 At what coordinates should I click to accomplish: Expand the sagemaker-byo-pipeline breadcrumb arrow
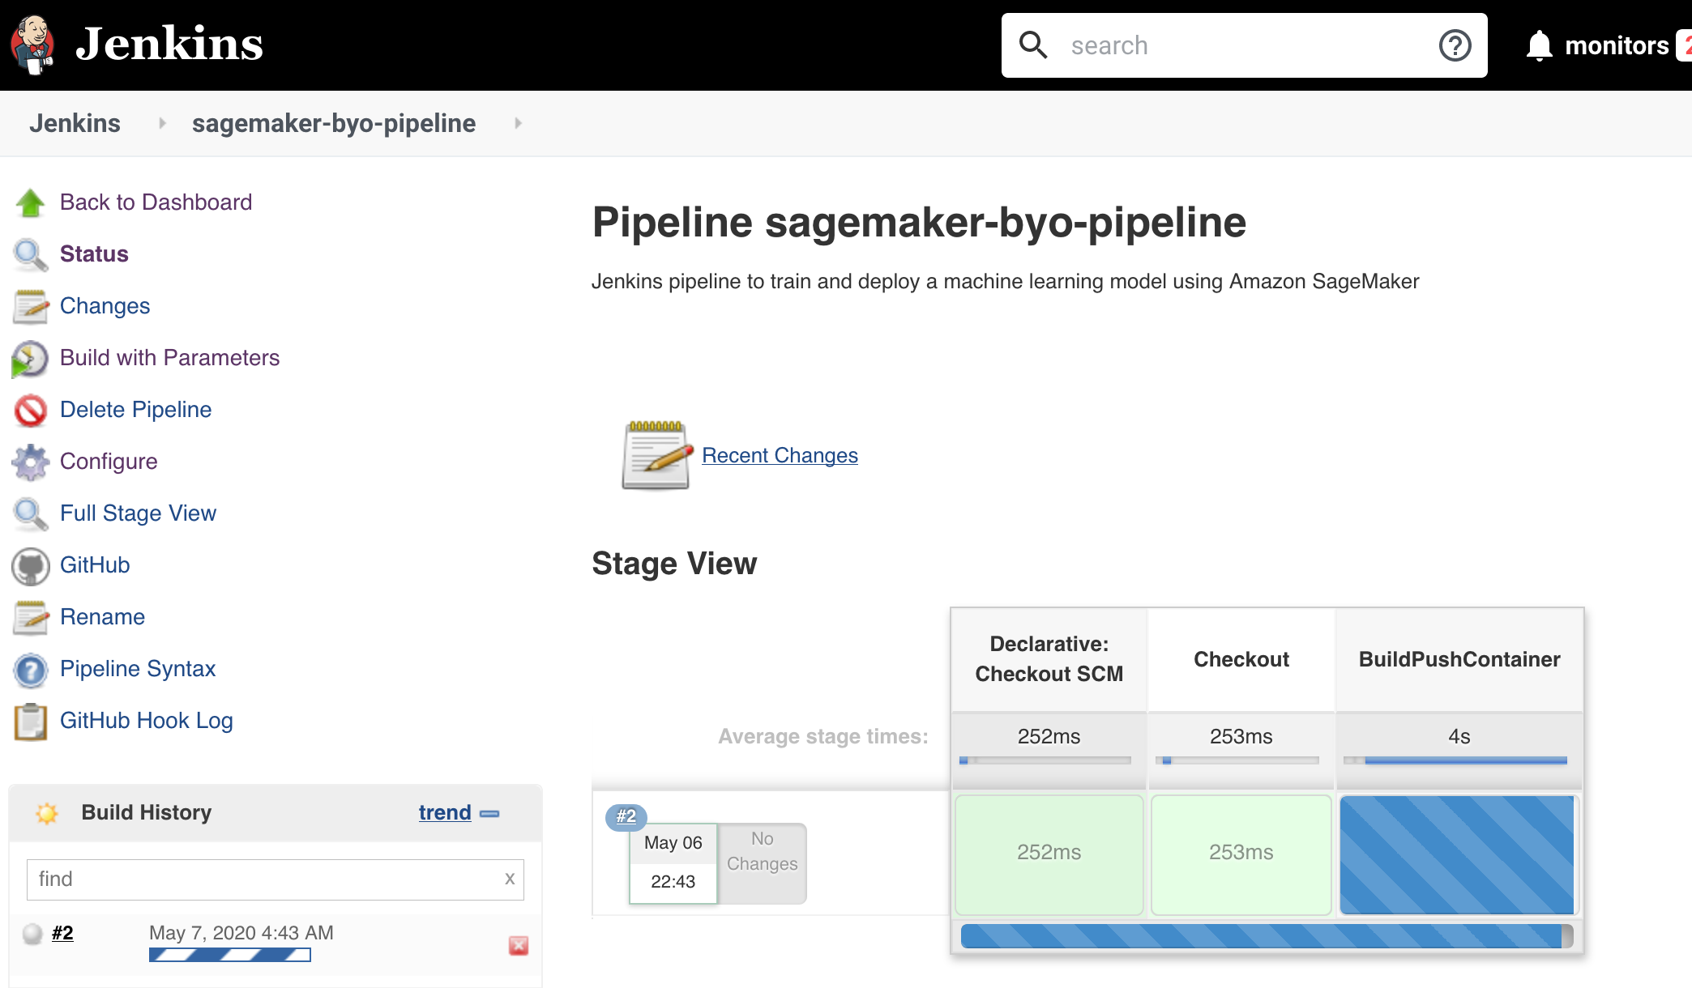point(518,123)
